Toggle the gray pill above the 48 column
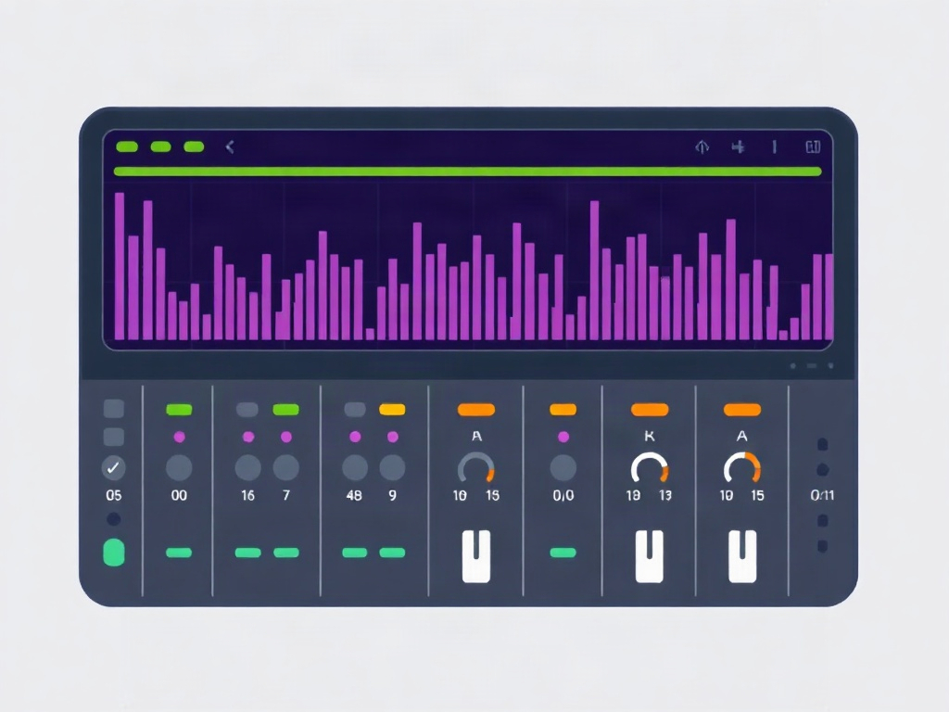Screen dimensions: 949x712 pos(355,410)
